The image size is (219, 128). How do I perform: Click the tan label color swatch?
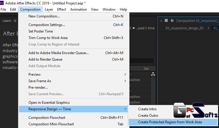pyautogui.click(x=166, y=20)
